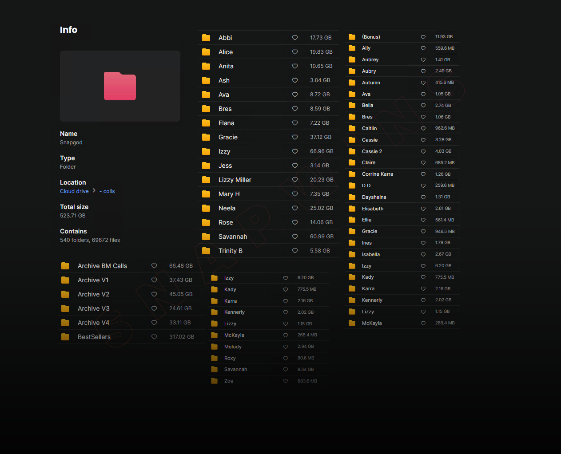The height and width of the screenshot is (454, 561).
Task: Click the Daysheina folder icon
Action: (352, 197)
